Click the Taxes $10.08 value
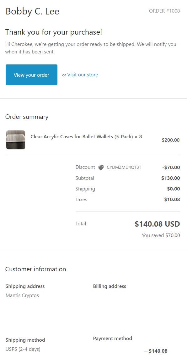The height and width of the screenshot is (358, 187). (x=172, y=200)
